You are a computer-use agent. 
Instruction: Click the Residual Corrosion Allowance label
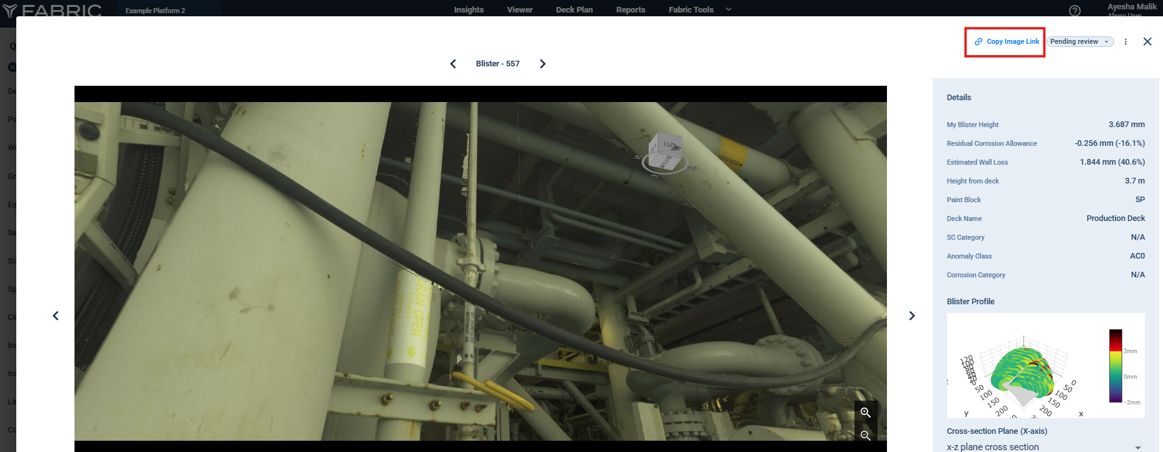[x=991, y=143]
